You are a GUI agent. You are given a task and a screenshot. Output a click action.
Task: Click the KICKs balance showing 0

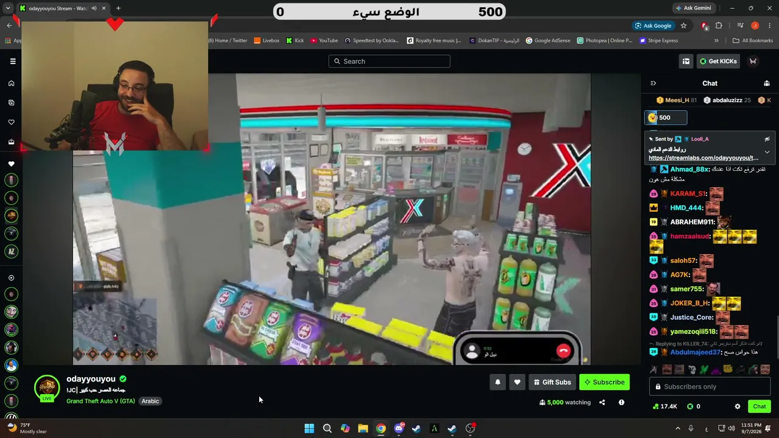[693, 406]
